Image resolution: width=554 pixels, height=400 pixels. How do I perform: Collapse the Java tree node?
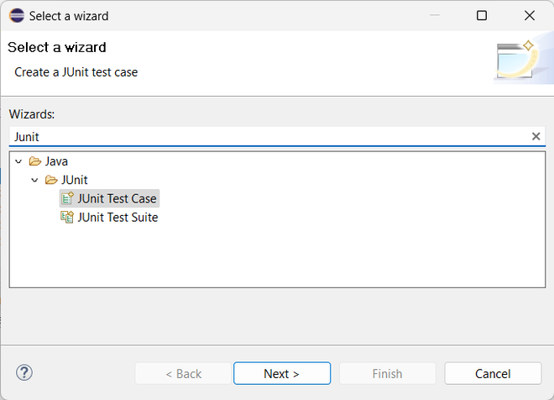point(18,161)
